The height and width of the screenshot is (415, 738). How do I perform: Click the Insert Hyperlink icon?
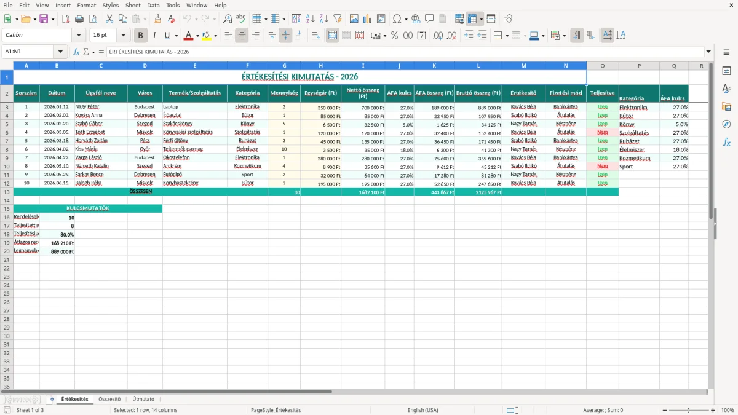tap(416, 19)
